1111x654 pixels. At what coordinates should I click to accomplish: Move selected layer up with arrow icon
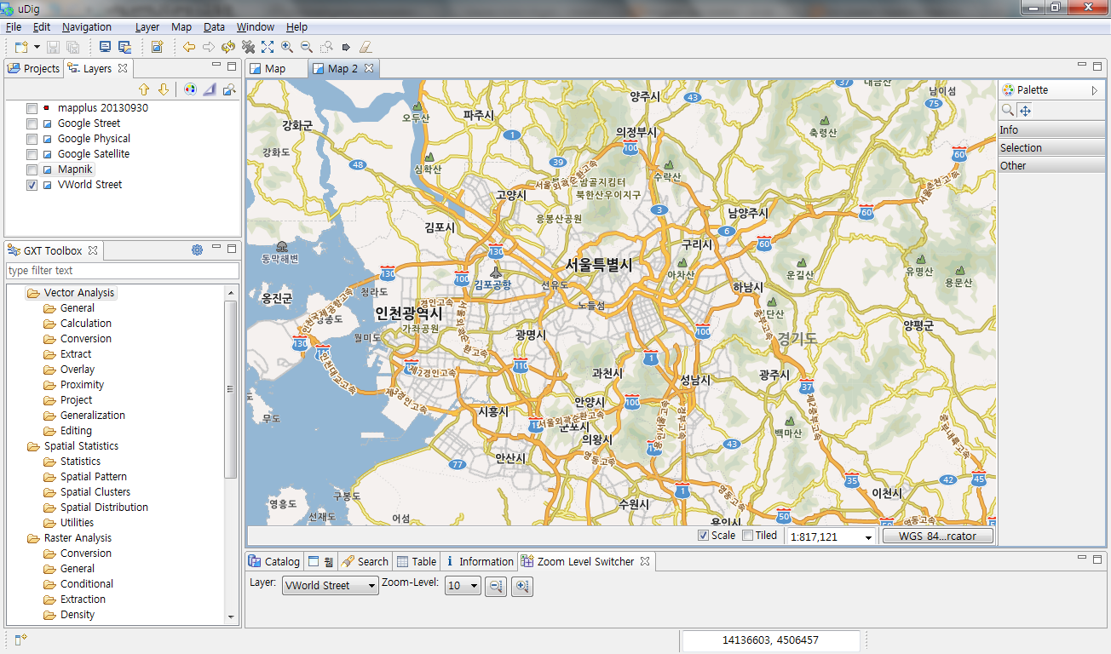point(143,89)
